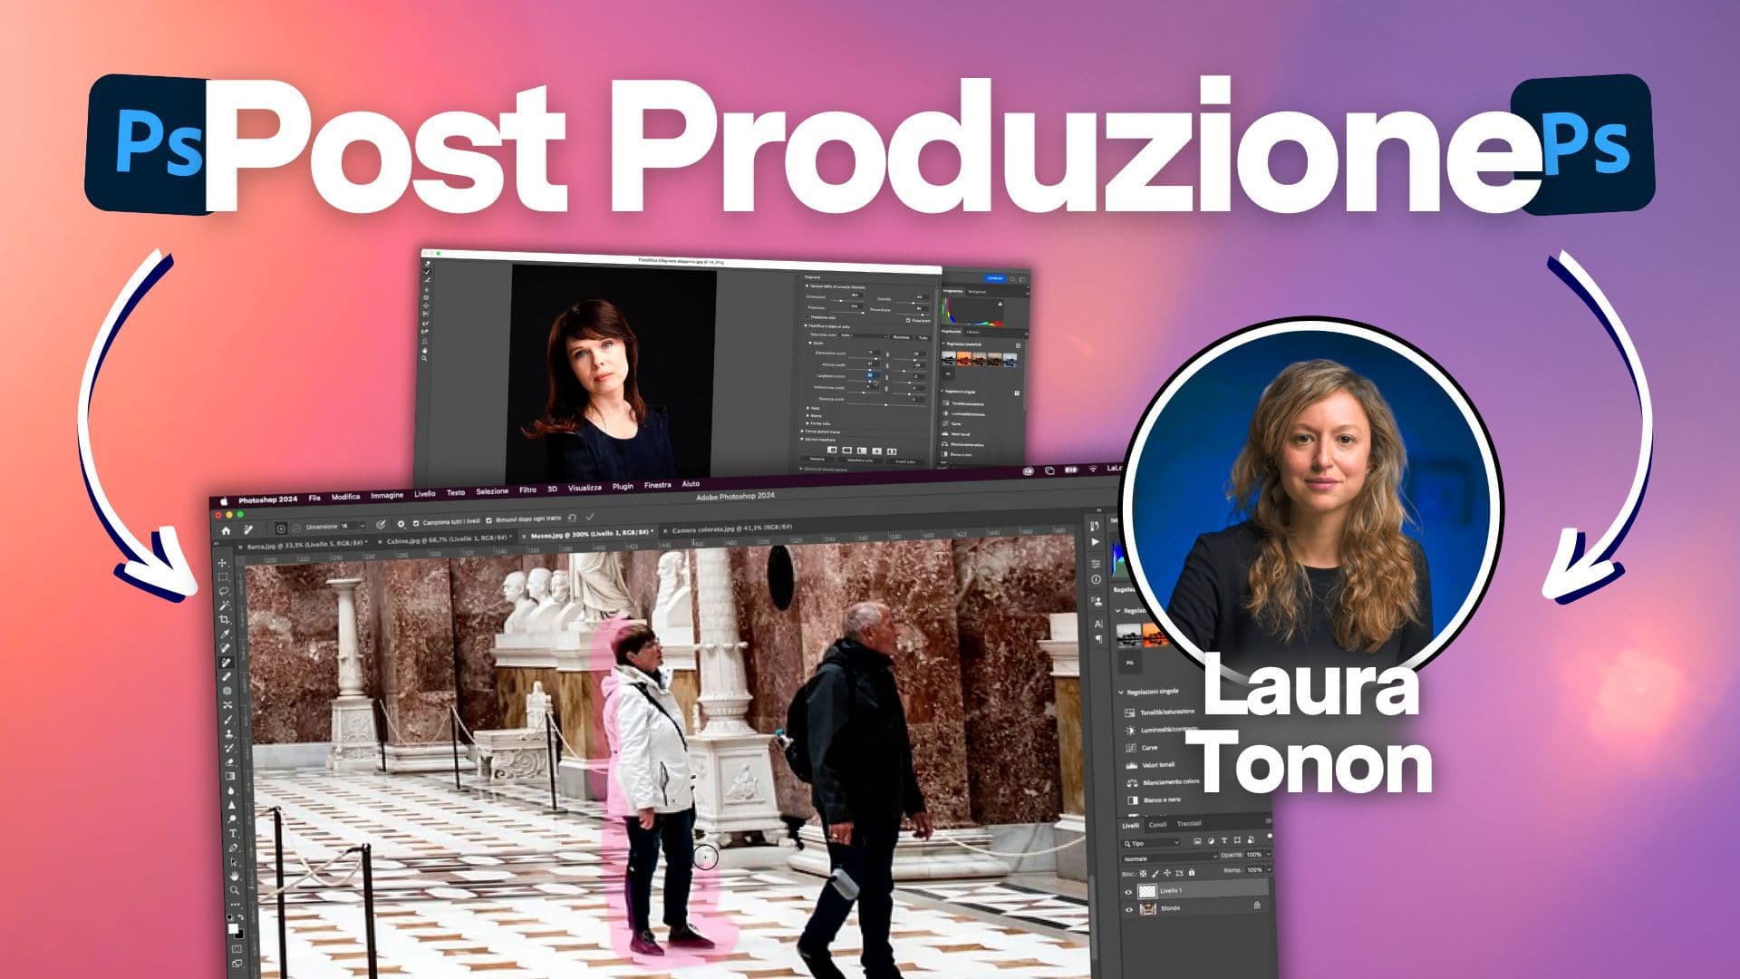Select the Hand tool in main toolbar
The width and height of the screenshot is (1740, 979).
[x=234, y=877]
